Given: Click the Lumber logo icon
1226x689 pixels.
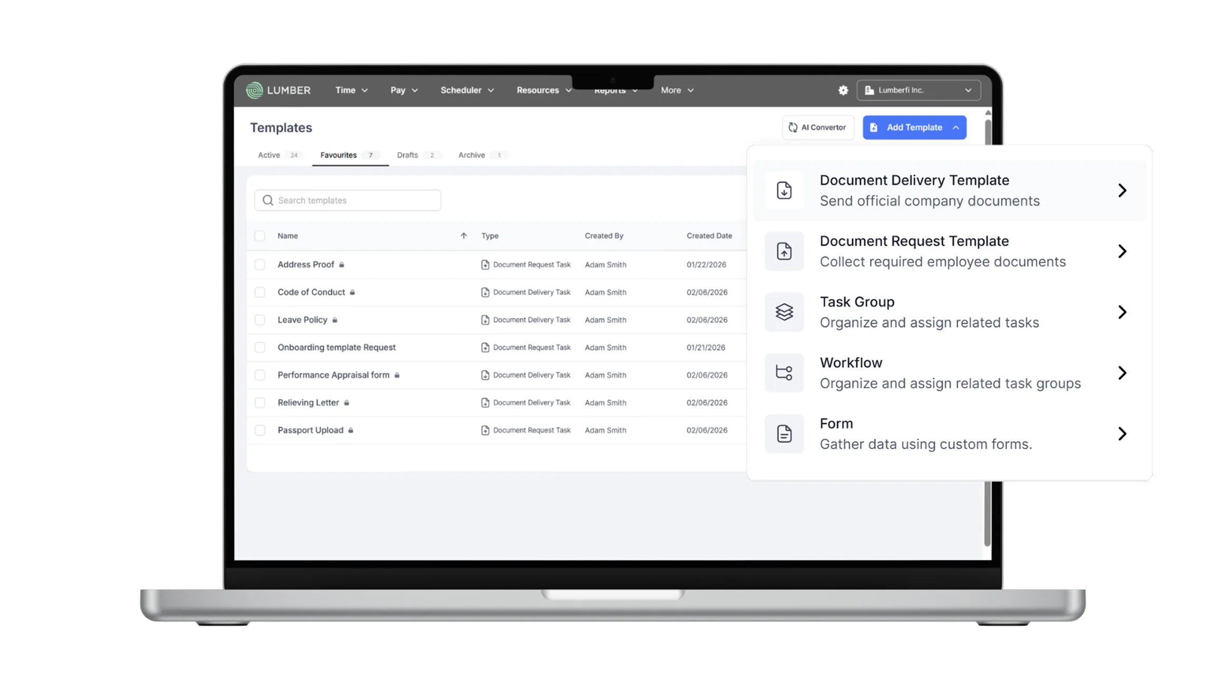Looking at the screenshot, I should [254, 90].
